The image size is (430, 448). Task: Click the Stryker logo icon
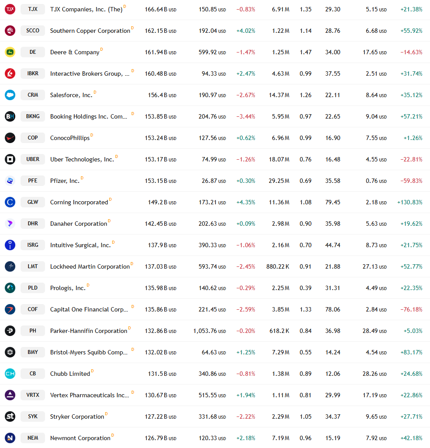click(x=10, y=416)
